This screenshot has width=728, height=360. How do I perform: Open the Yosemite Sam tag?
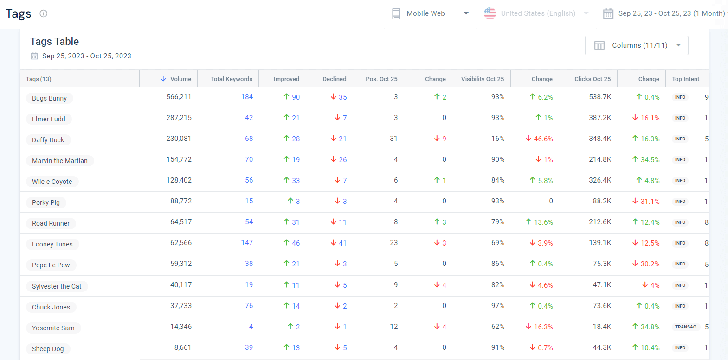[x=53, y=328]
